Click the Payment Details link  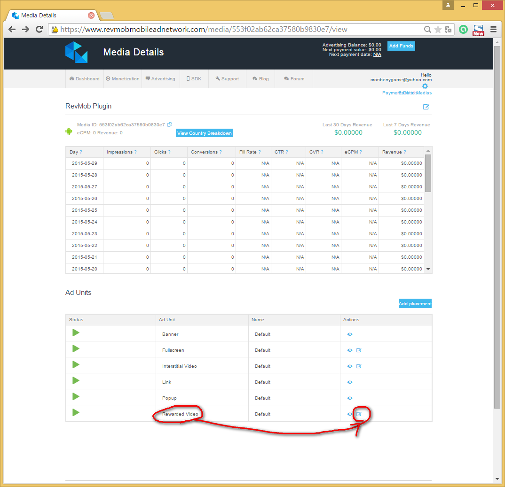point(399,93)
